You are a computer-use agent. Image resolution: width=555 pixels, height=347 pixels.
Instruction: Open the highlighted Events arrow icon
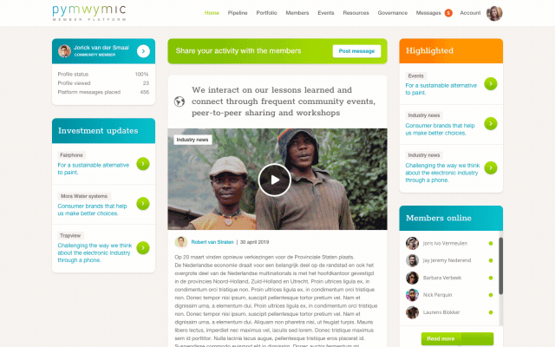(x=491, y=84)
